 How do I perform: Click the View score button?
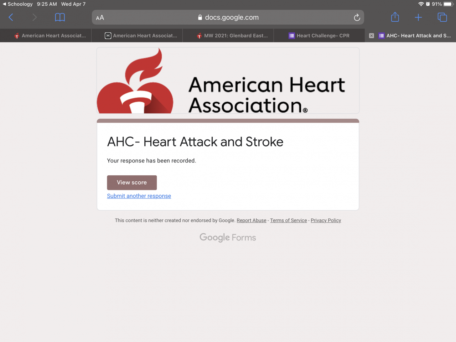point(132,182)
